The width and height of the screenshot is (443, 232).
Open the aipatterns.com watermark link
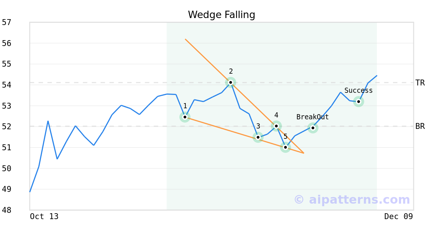(x=352, y=200)
